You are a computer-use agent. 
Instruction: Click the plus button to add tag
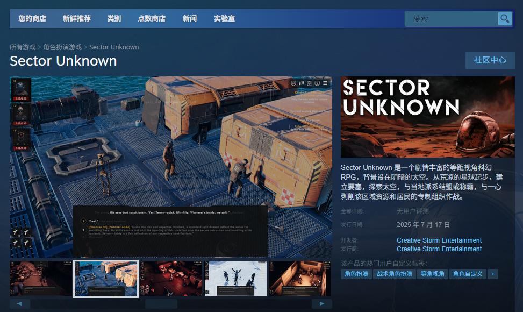tap(492, 274)
